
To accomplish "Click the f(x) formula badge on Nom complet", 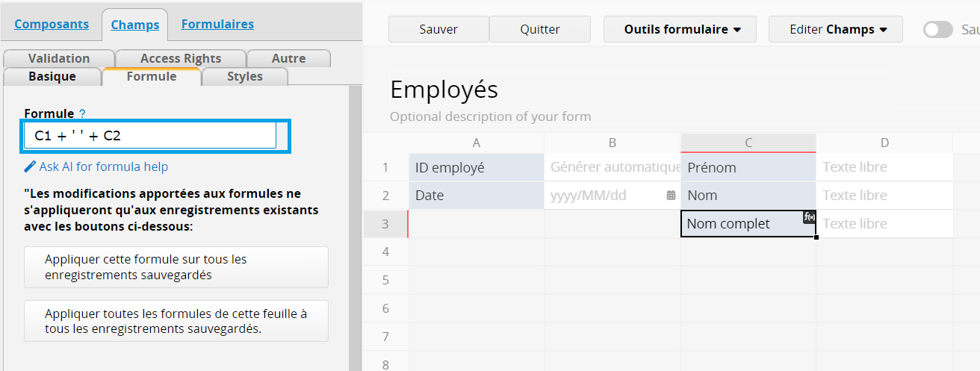I will pos(809,217).
